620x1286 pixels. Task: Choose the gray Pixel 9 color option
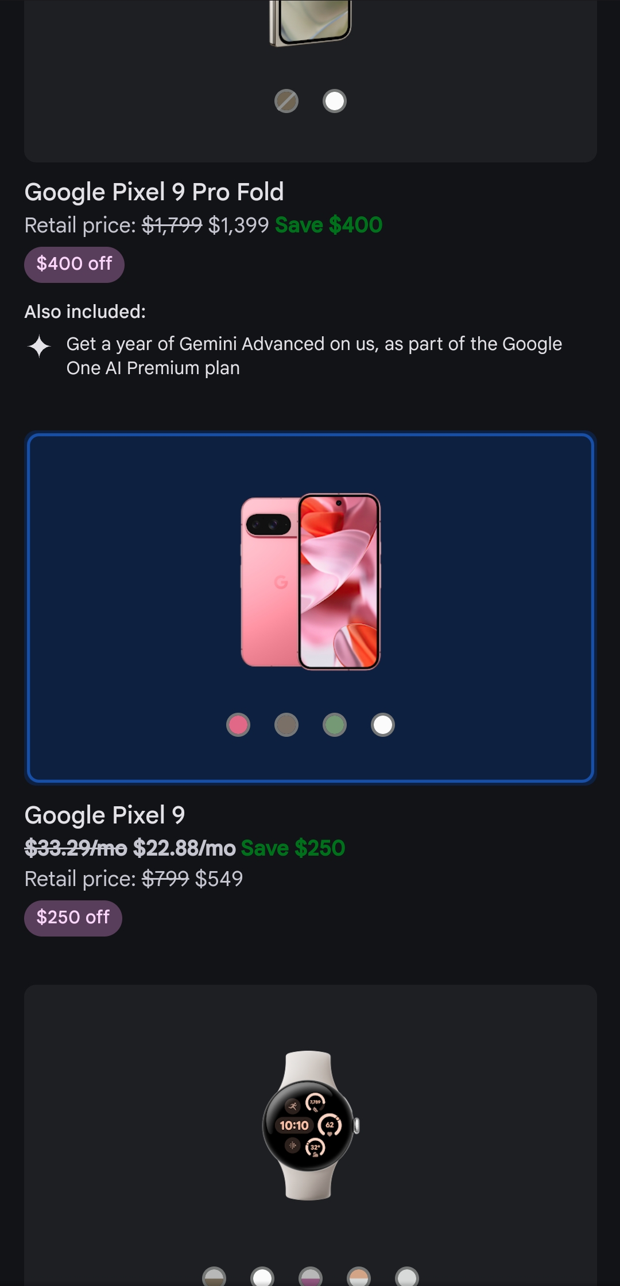point(286,725)
